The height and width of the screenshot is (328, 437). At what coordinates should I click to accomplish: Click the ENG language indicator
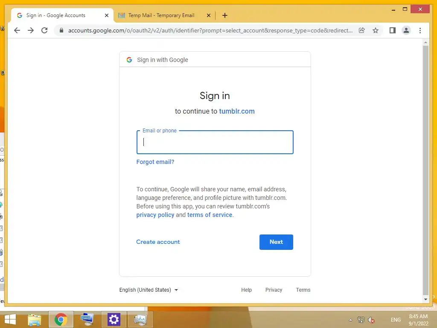point(396,320)
